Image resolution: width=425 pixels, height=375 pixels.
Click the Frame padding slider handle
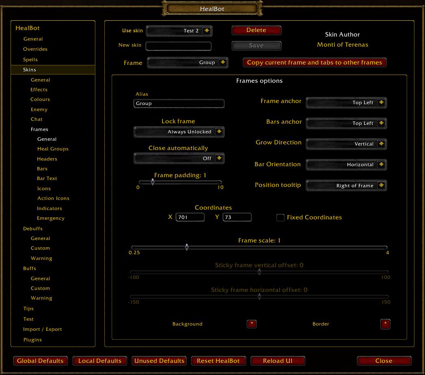(153, 182)
